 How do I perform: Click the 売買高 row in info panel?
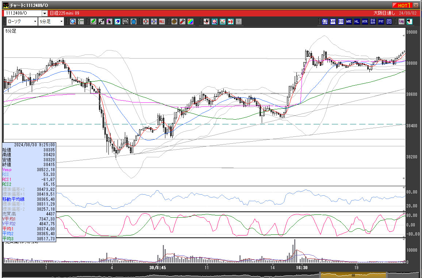(28, 214)
